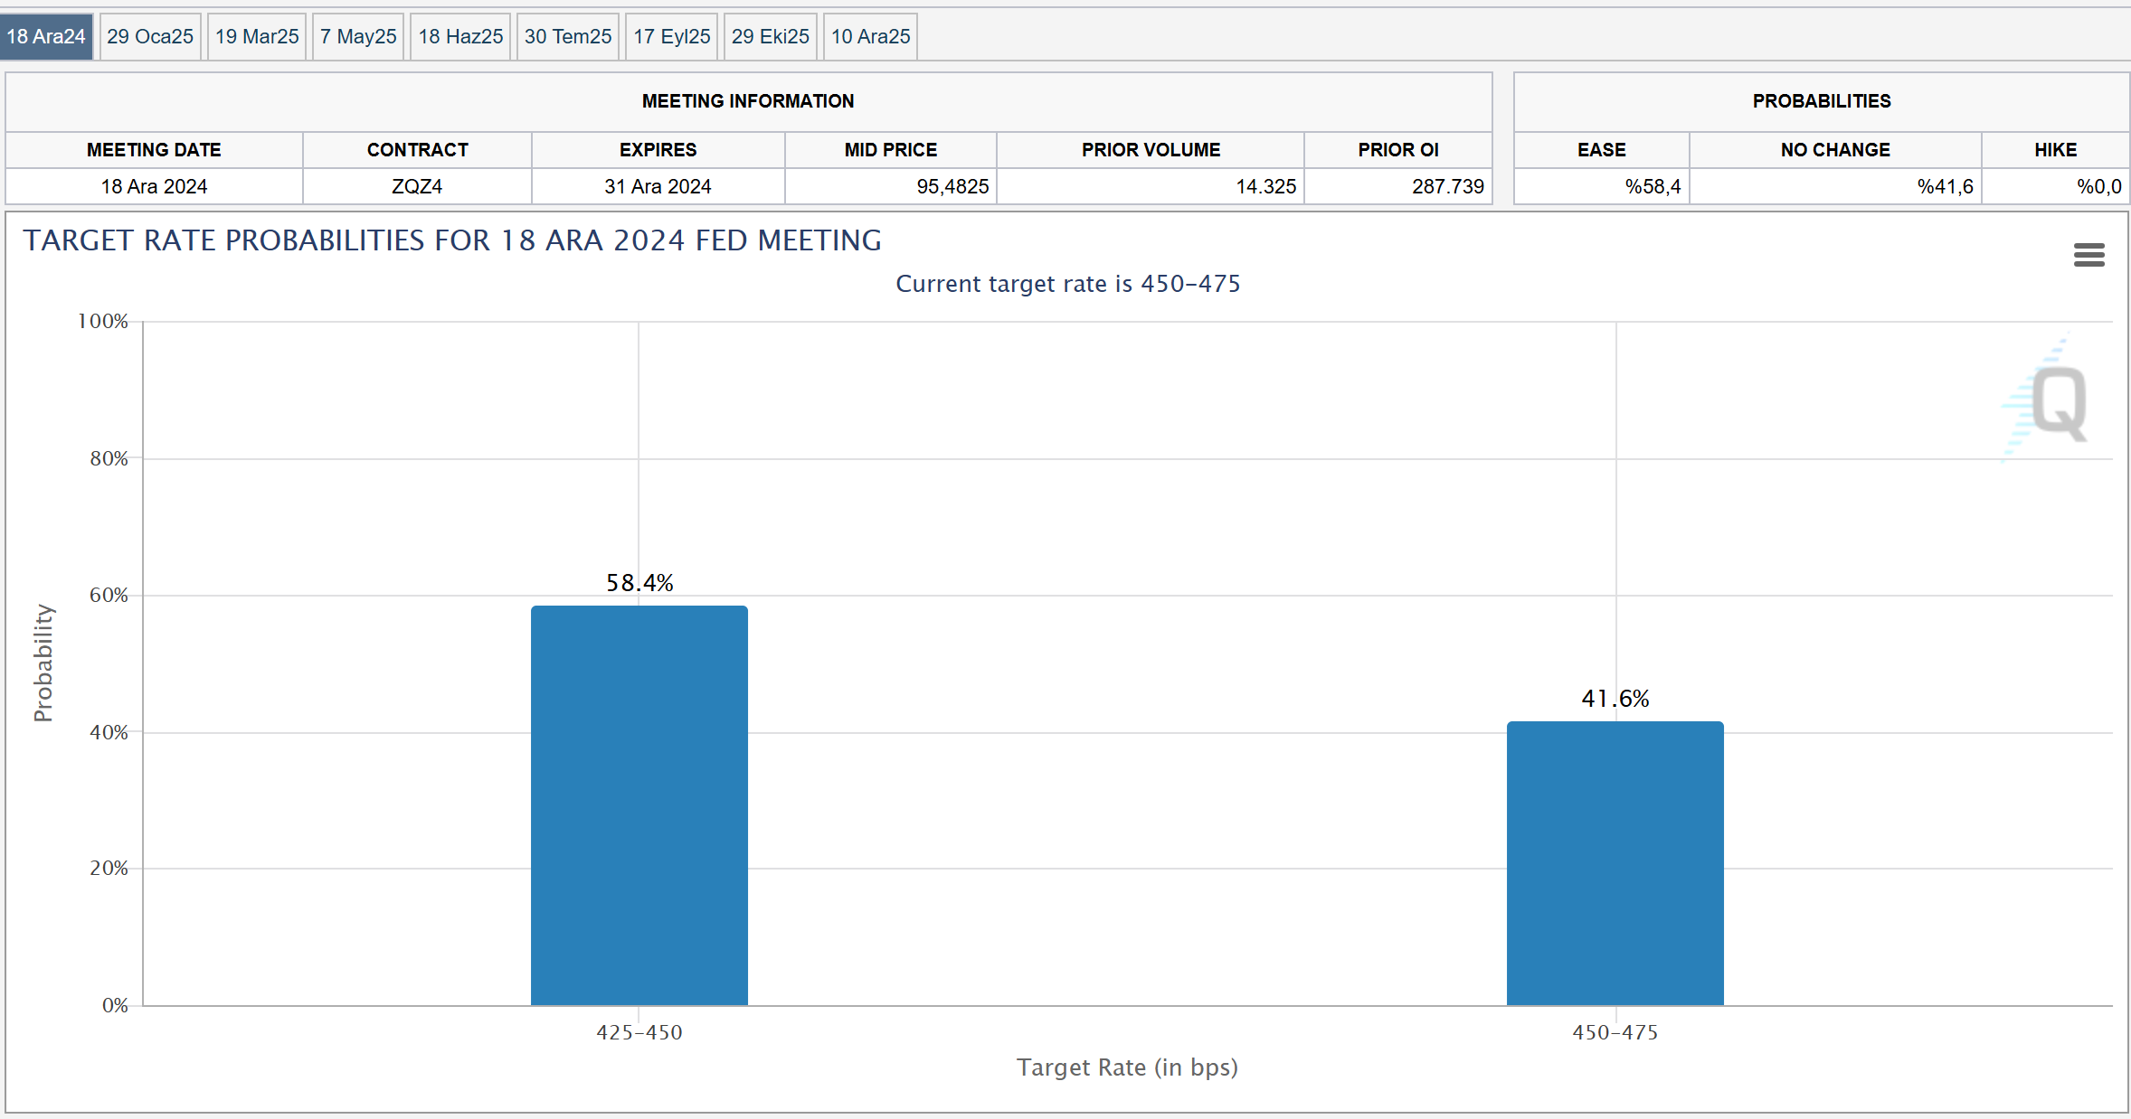The width and height of the screenshot is (2131, 1119).
Task: Click the MID PRICE column header
Action: point(890,150)
